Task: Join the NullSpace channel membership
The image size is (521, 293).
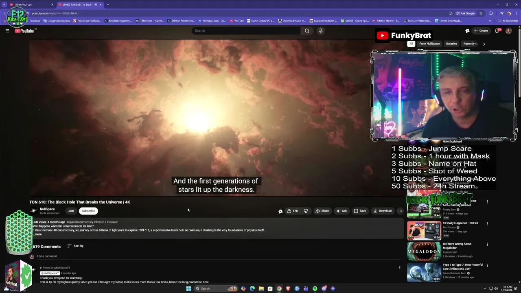Action: 71,211
